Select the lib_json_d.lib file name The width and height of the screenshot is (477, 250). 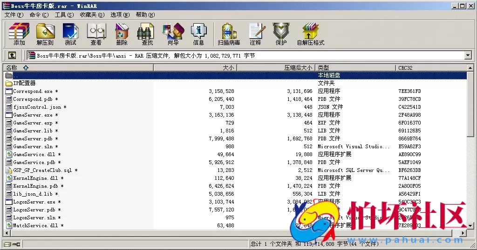(33, 194)
